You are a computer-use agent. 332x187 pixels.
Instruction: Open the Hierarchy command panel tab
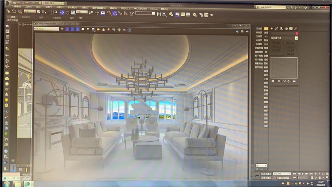click(x=280, y=29)
